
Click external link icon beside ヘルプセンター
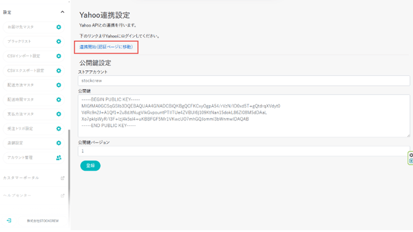click(x=62, y=196)
